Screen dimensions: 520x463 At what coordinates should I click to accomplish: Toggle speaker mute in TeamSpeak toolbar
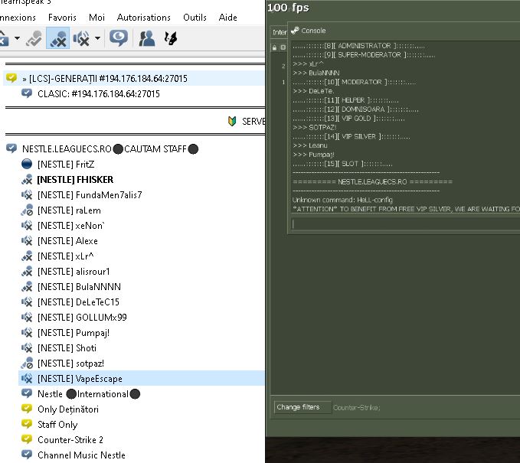(x=82, y=38)
